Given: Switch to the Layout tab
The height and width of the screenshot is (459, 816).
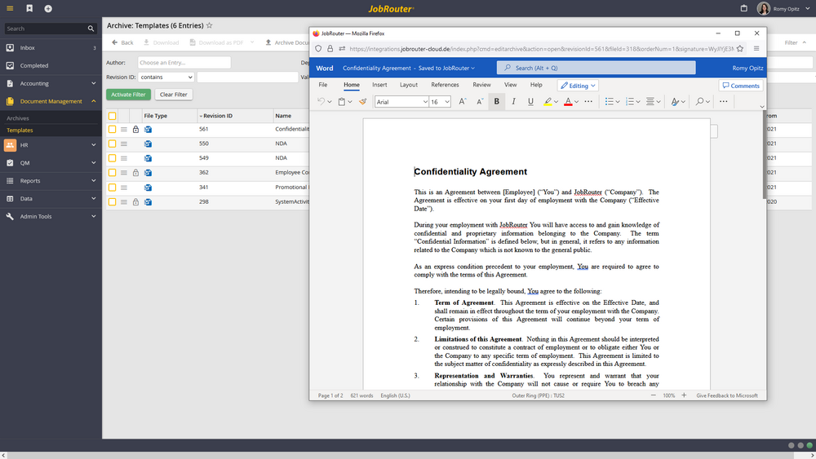Looking at the screenshot, I should 409,85.
